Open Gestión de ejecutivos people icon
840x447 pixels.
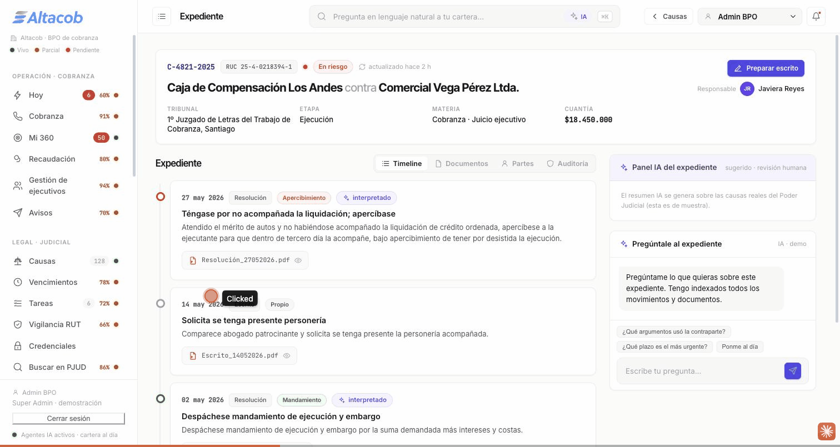pos(18,185)
